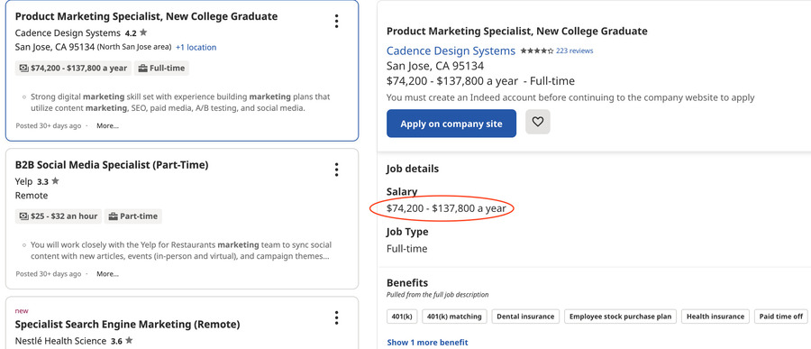Click the star rating icons beside reviews
The image size is (811, 349).
tap(537, 51)
